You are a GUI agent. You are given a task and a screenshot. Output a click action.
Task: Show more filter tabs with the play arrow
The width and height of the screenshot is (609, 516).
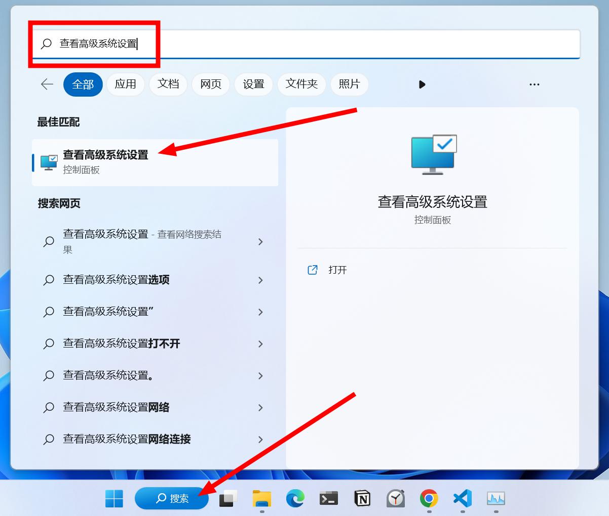pos(422,84)
